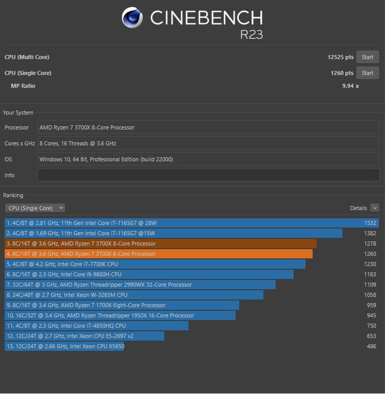Select ranking row 13 Intel Xeon X5650
The height and width of the screenshot is (394, 385).
pyautogui.click(x=191, y=346)
